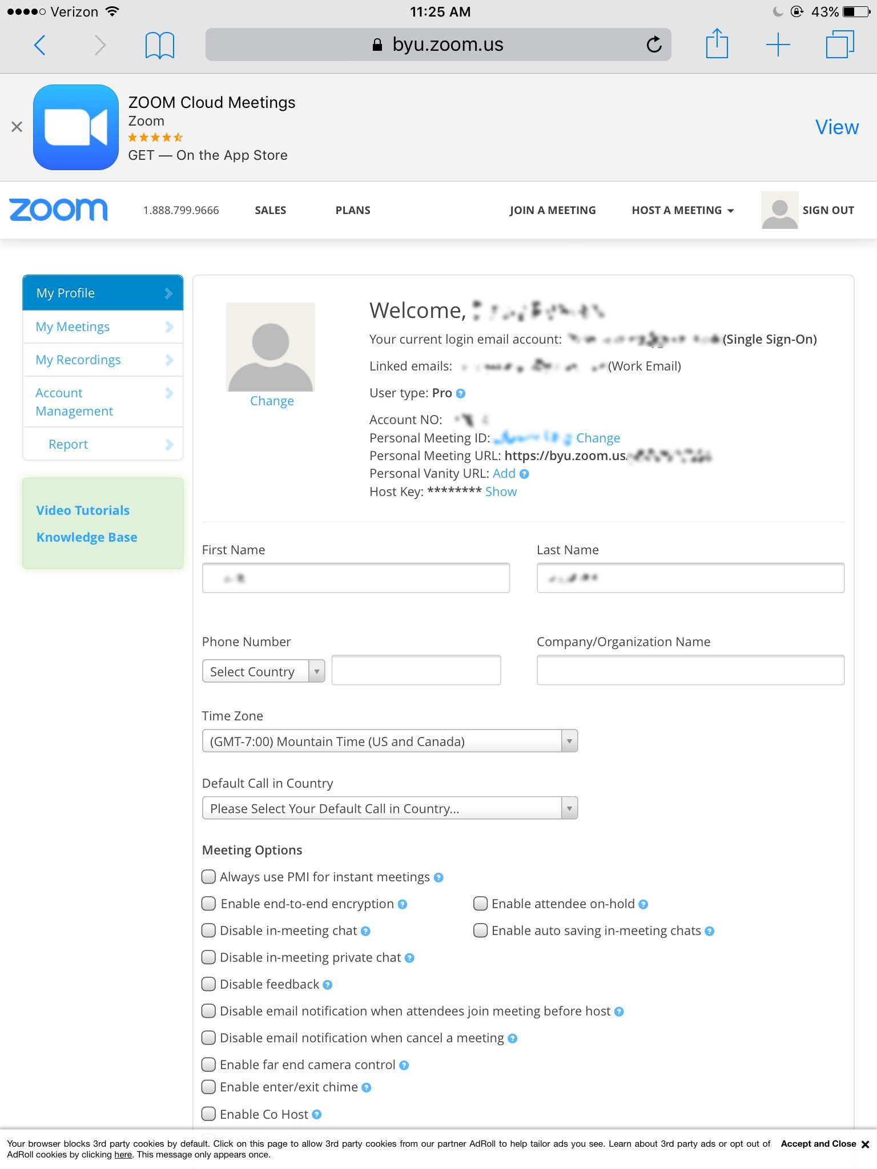This screenshot has height=1169, width=877.
Task: Open the Safari share icon
Action: [717, 43]
